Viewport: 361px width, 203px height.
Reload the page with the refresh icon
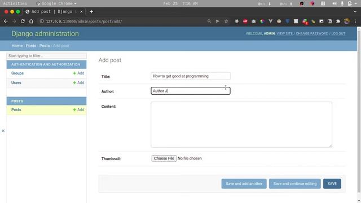[23, 21]
